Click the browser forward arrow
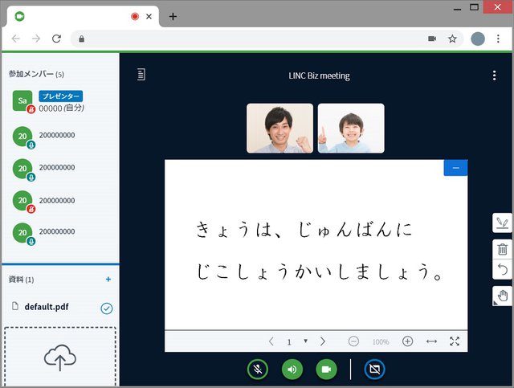Image resolution: width=514 pixels, height=388 pixels. tap(36, 39)
